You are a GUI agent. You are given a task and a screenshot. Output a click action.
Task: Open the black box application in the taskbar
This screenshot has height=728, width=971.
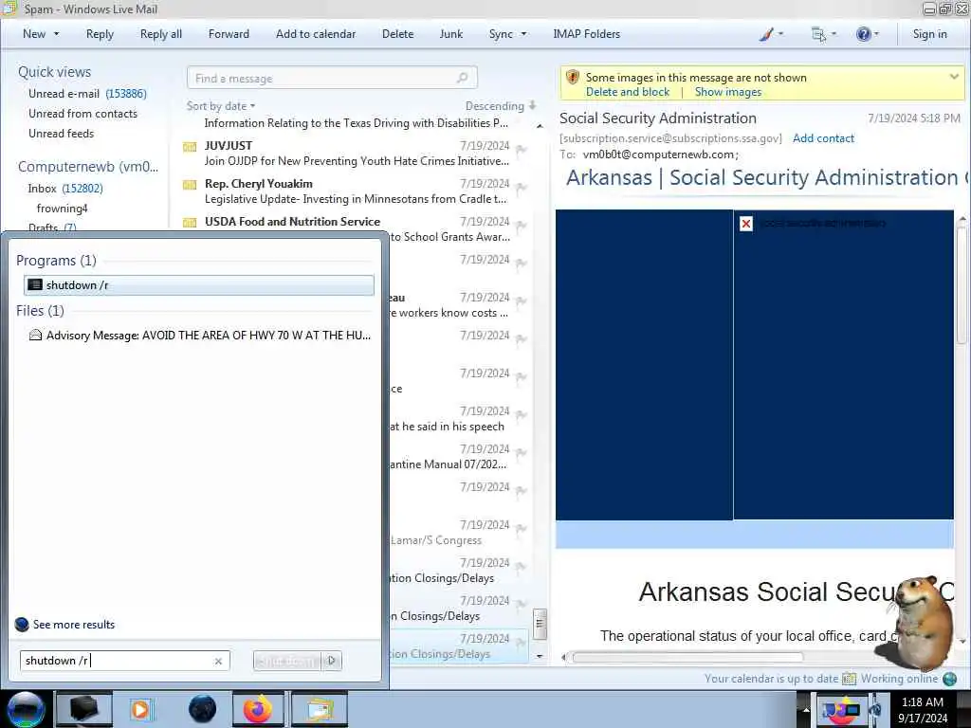[84, 709]
